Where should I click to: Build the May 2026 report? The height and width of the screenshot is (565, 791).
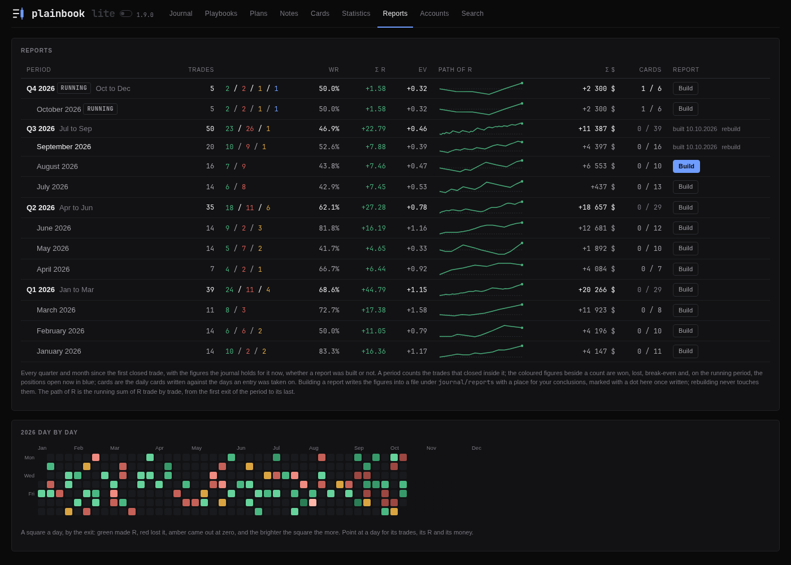coord(685,248)
